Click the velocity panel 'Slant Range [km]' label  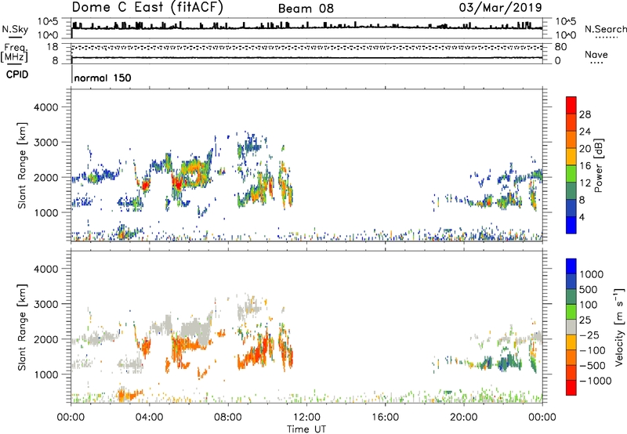click(x=22, y=327)
